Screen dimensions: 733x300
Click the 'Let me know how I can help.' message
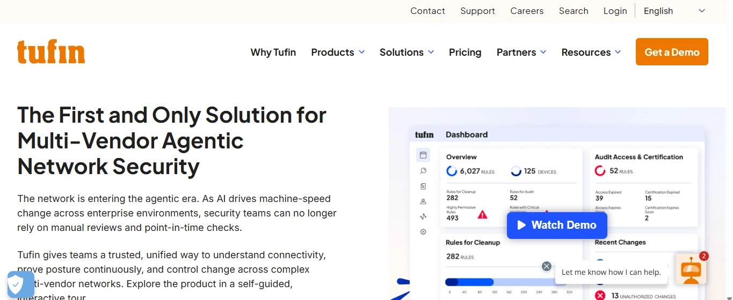click(611, 272)
